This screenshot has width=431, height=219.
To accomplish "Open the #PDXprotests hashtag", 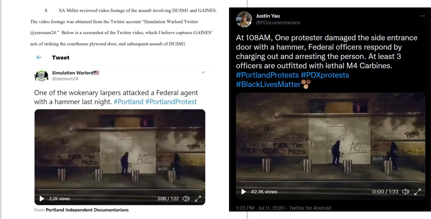I will click(x=325, y=75).
